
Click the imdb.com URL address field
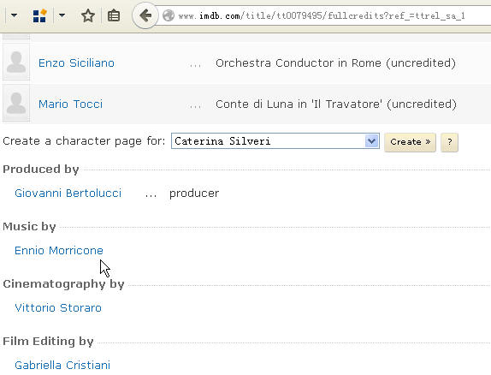tap(322, 15)
